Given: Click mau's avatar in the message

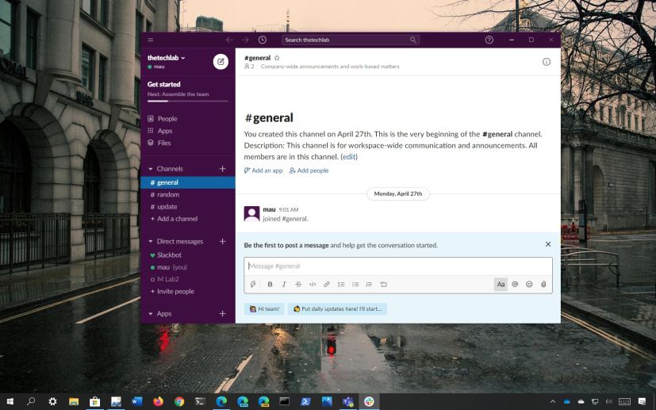Looking at the screenshot, I should (252, 214).
